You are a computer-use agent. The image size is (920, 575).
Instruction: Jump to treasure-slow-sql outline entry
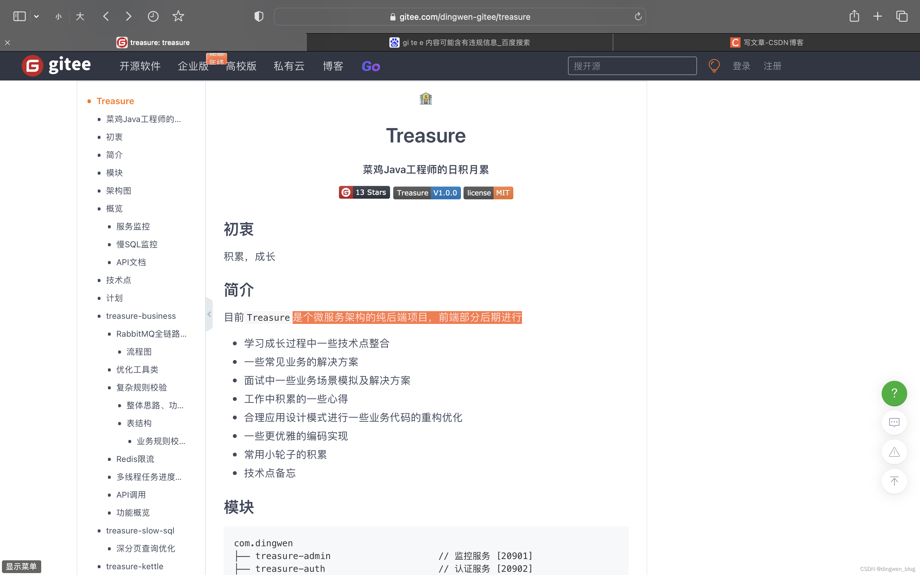click(140, 530)
